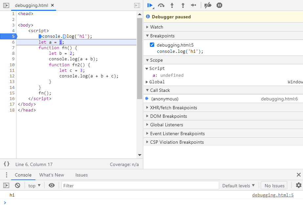Viewport: 303px width, 207px height.
Task: Click the 'fn();' code on line 15
Action: tap(45, 93)
